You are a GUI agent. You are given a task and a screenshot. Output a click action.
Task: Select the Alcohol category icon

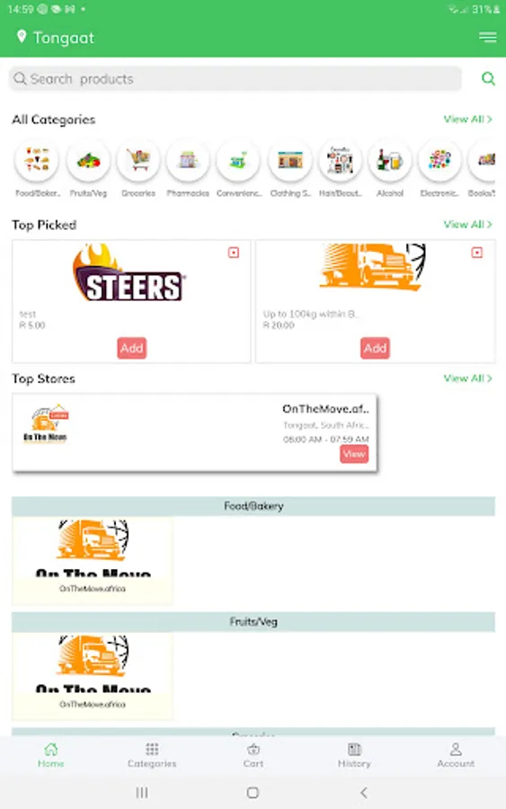[x=389, y=161]
